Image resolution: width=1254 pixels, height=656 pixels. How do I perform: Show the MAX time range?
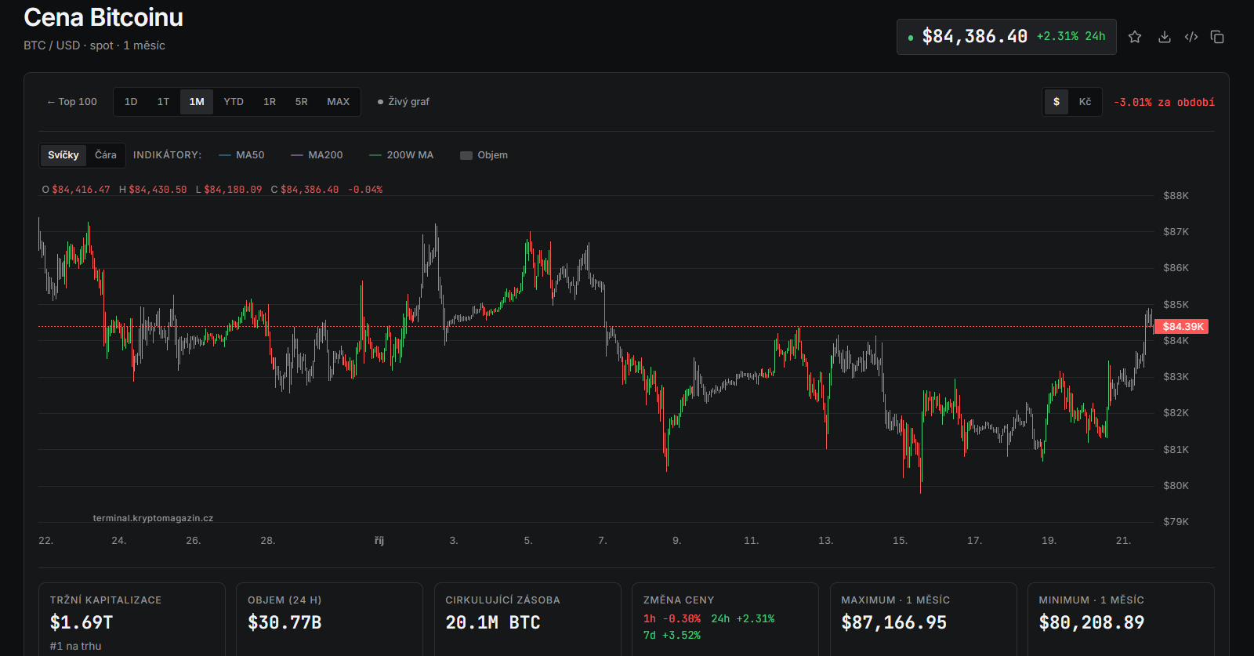coord(339,102)
